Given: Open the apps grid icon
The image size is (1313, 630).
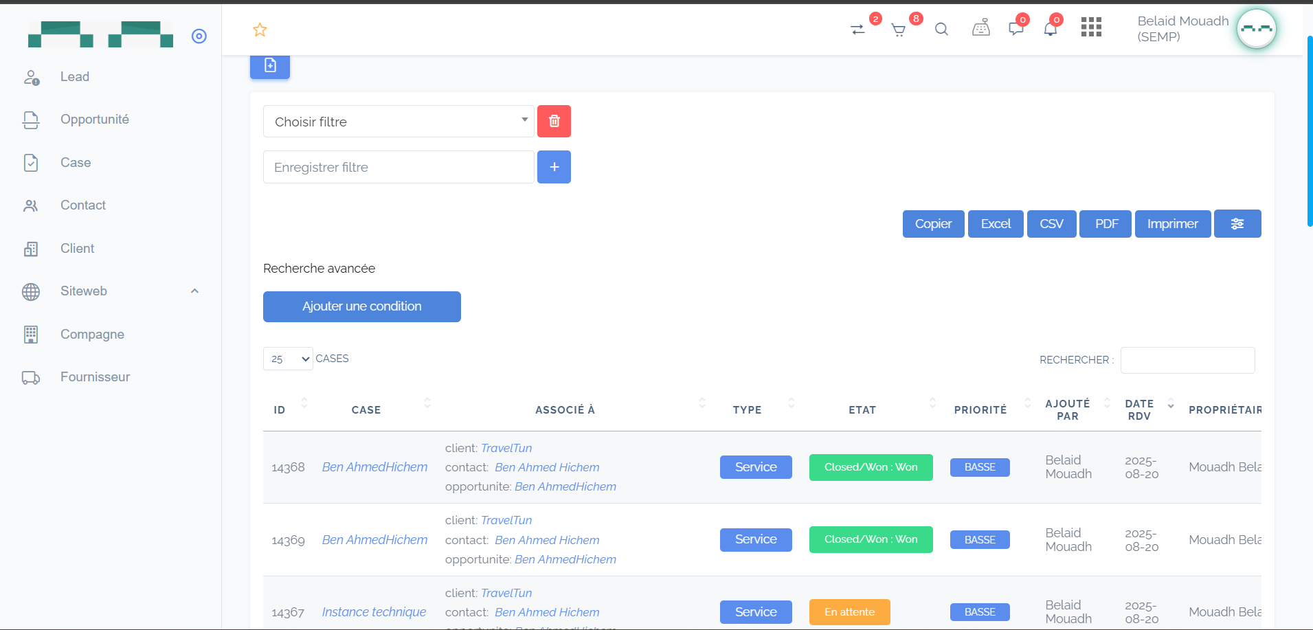Looking at the screenshot, I should click(1091, 27).
